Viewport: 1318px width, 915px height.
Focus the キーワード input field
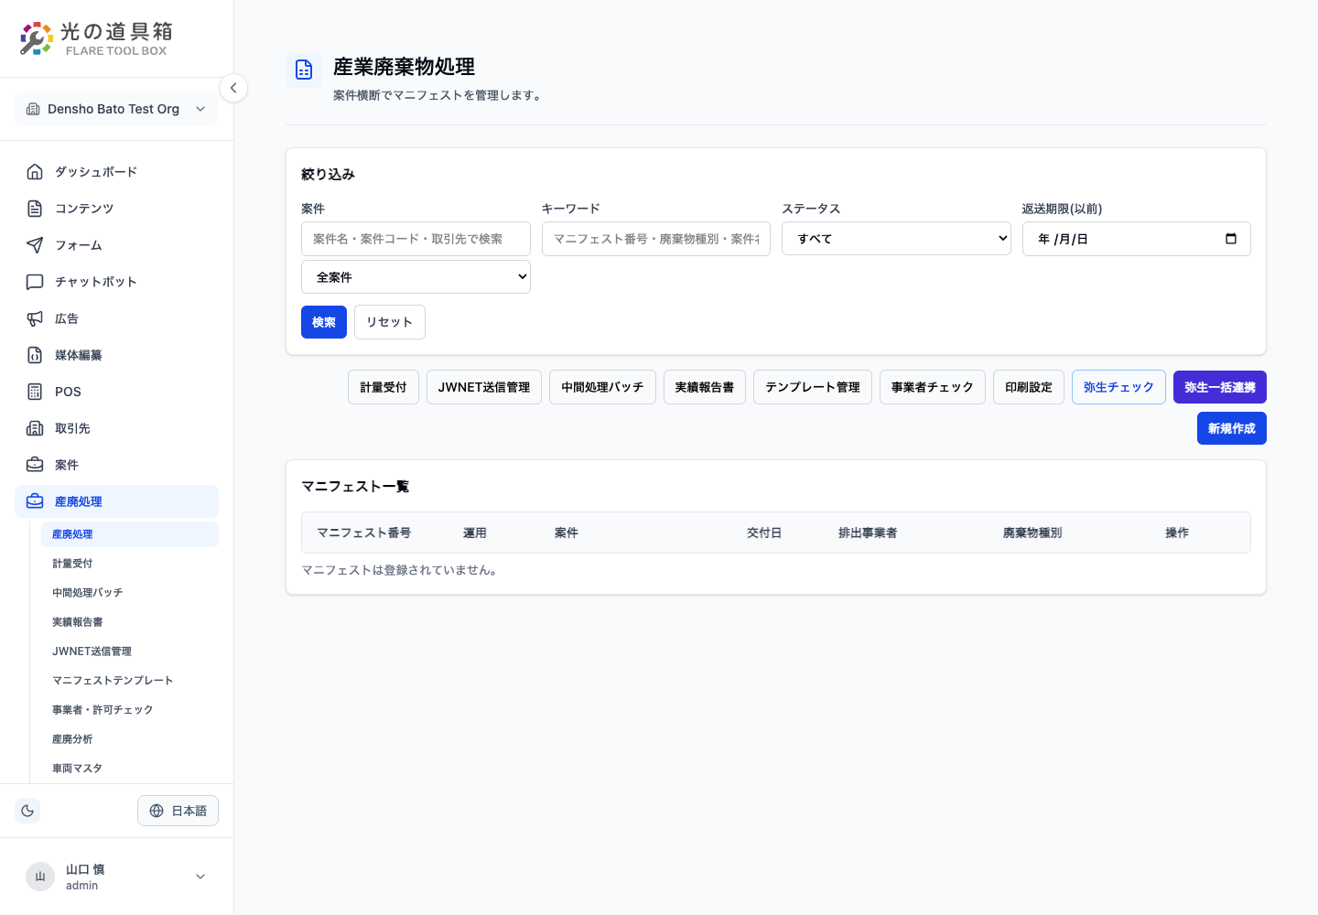(x=656, y=239)
